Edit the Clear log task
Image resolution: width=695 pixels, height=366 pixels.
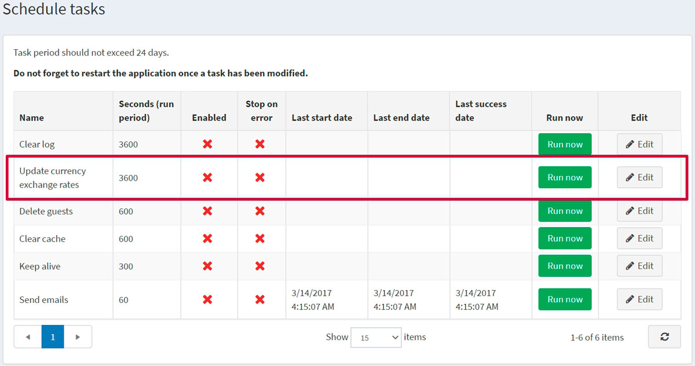(639, 144)
